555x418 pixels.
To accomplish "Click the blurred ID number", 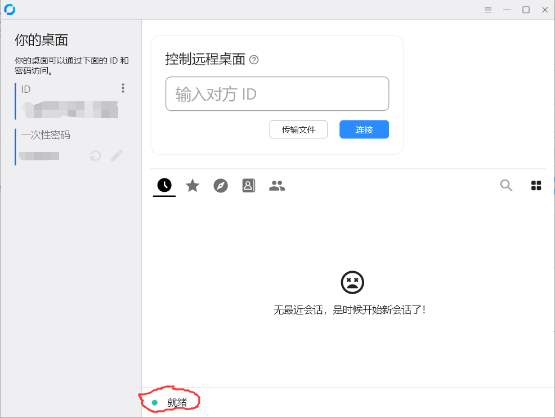I will coord(70,109).
